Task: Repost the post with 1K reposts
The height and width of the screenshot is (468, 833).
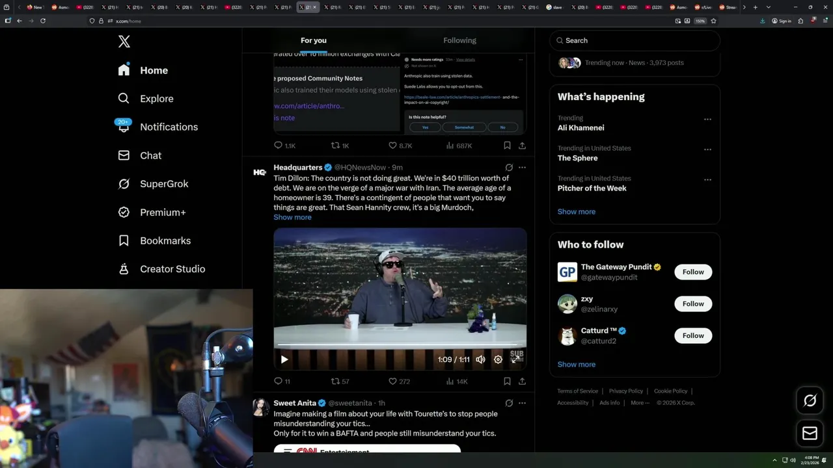Action: pos(340,146)
